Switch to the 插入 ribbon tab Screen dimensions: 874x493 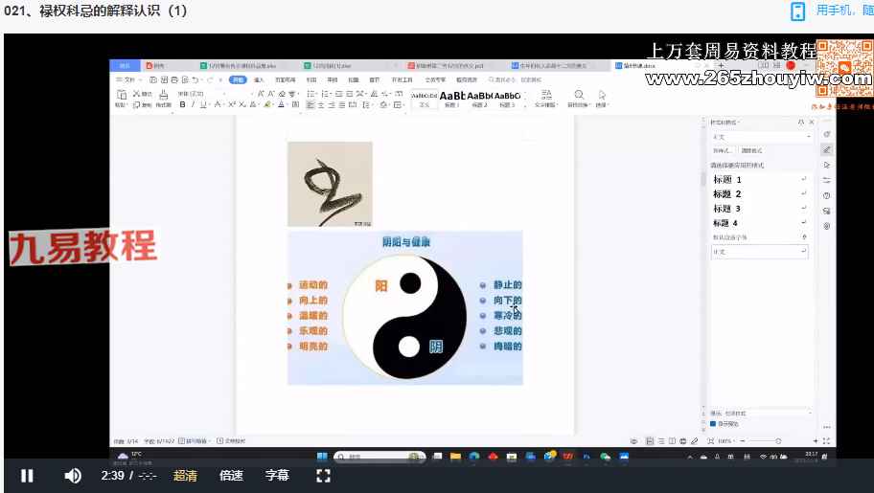(x=259, y=80)
